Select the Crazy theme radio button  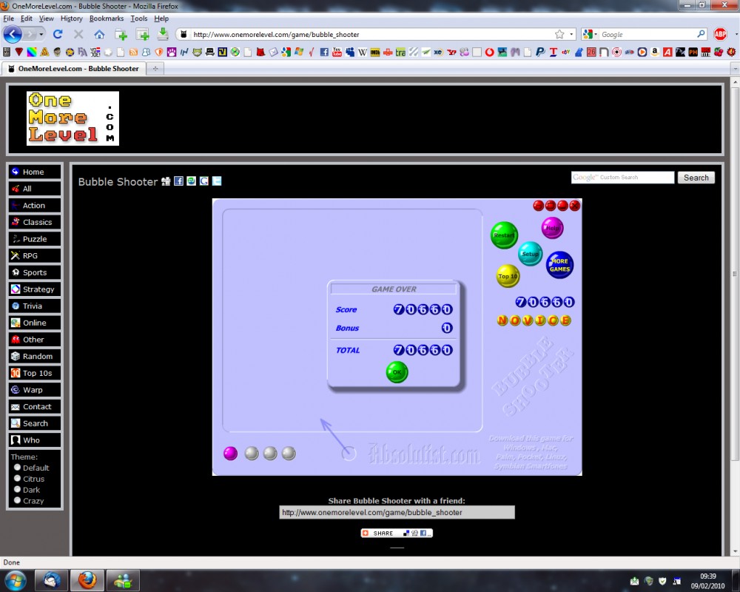[18, 500]
